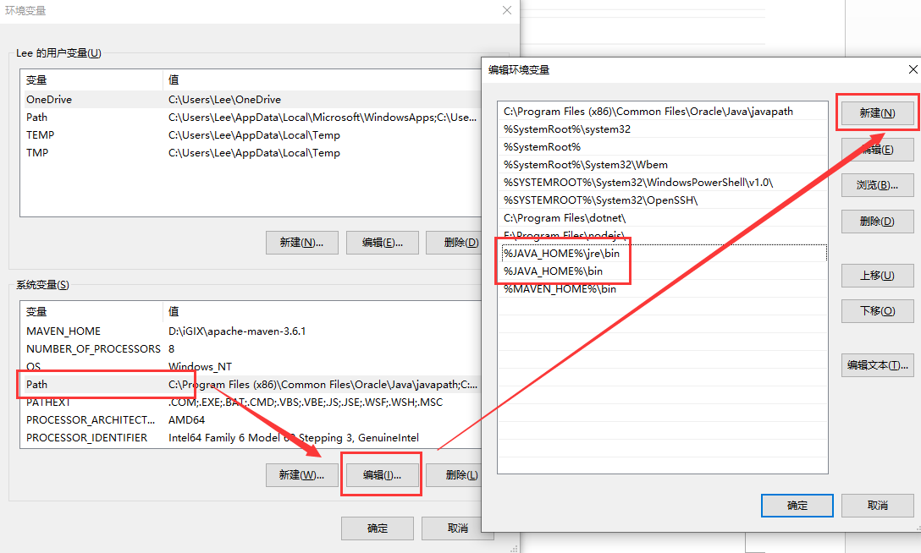
Task: Click 新建(N) to add a new path entry
Action: [877, 113]
